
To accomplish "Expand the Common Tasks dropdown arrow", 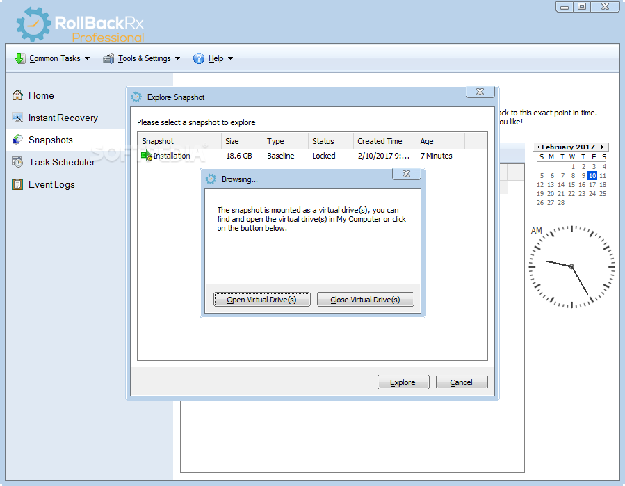I will (x=88, y=58).
